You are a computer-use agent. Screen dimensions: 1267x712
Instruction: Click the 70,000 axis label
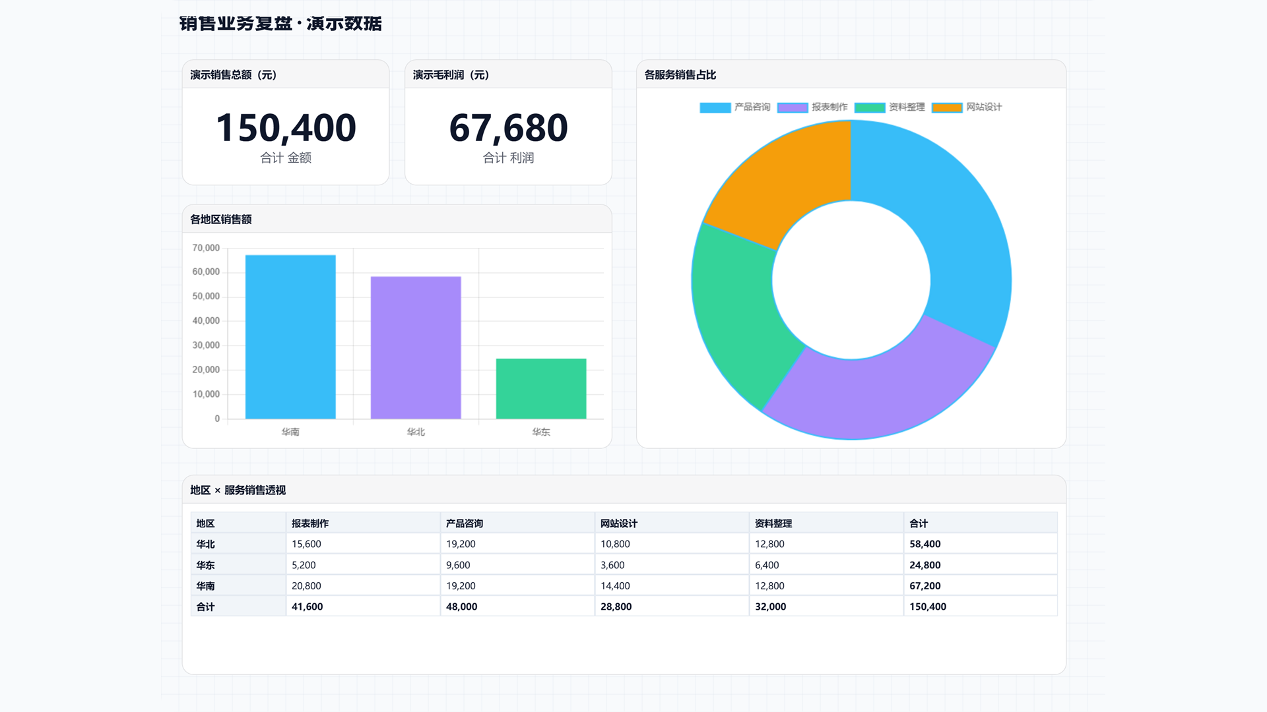pos(206,248)
